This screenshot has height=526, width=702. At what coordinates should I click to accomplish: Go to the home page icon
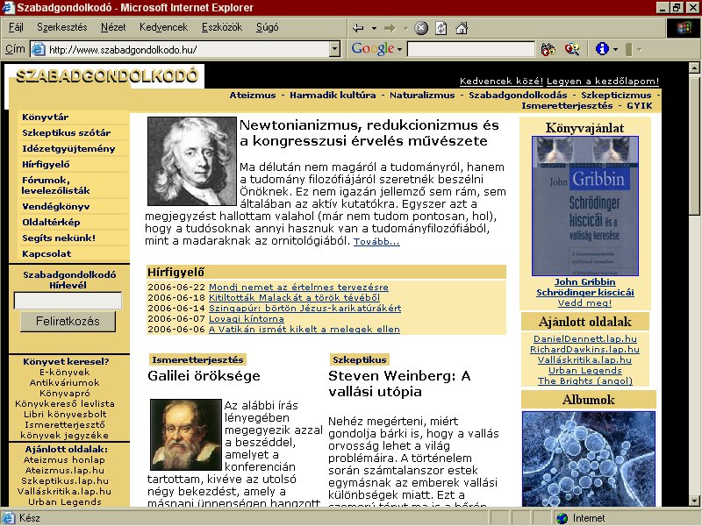[462, 28]
